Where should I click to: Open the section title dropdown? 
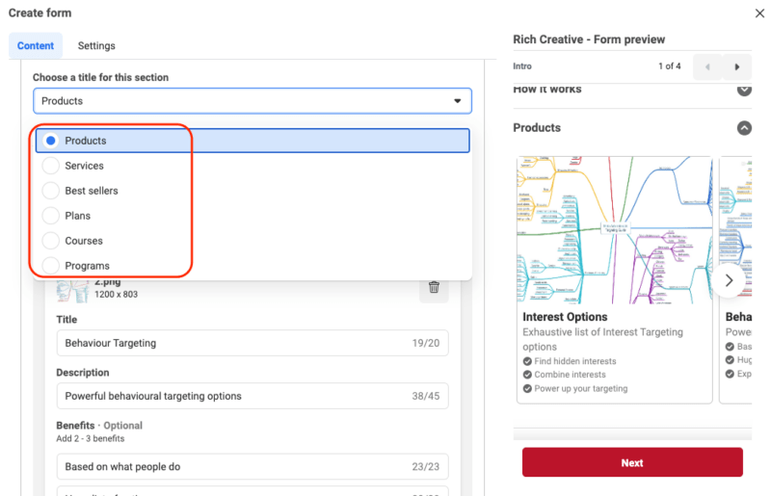point(252,101)
